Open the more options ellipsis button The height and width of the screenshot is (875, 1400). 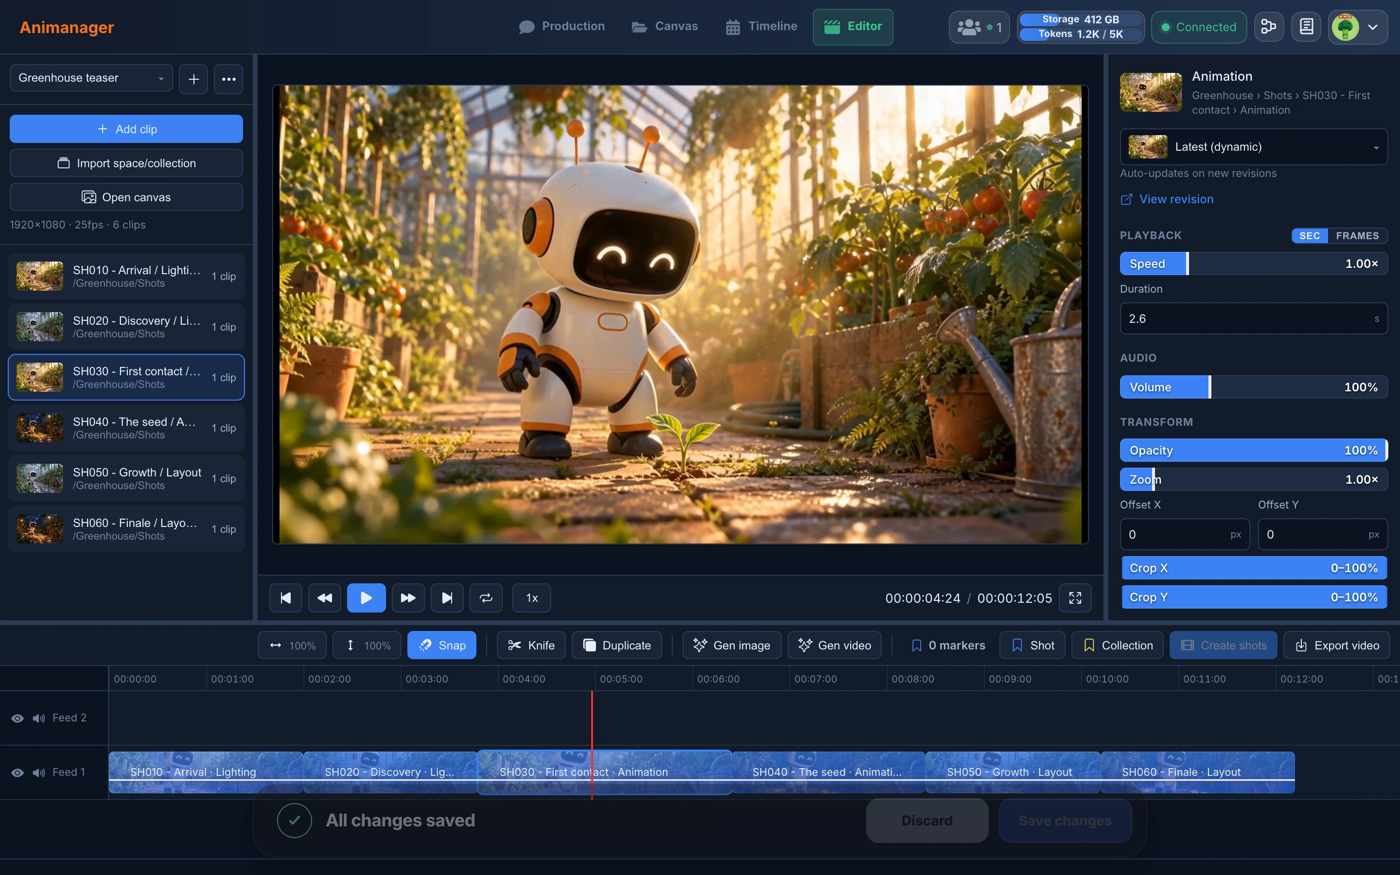point(228,79)
